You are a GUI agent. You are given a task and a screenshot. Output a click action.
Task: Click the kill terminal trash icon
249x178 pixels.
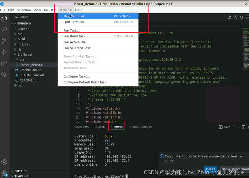click(248, 127)
